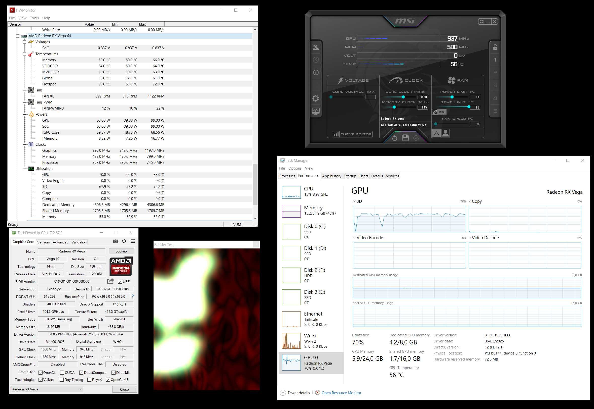The height and width of the screenshot is (409, 594).
Task: Collapse the Temperatures tree node in HWMonitor
Action: point(25,54)
